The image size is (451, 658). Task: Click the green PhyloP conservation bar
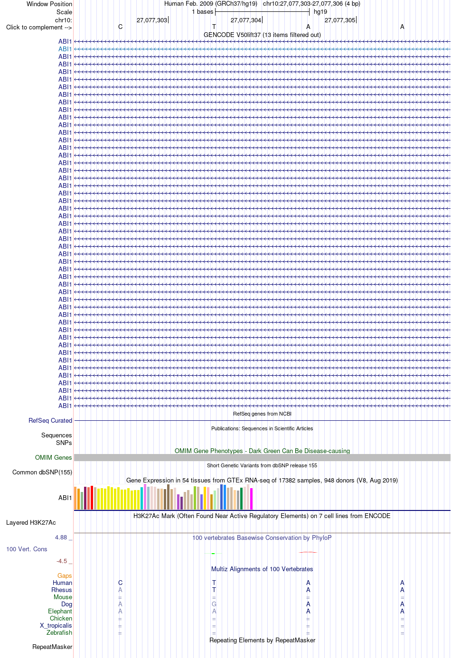(x=214, y=553)
